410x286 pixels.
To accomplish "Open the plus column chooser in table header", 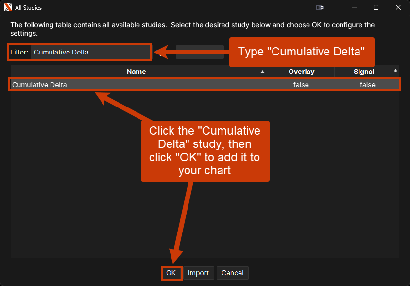I will tap(395, 71).
